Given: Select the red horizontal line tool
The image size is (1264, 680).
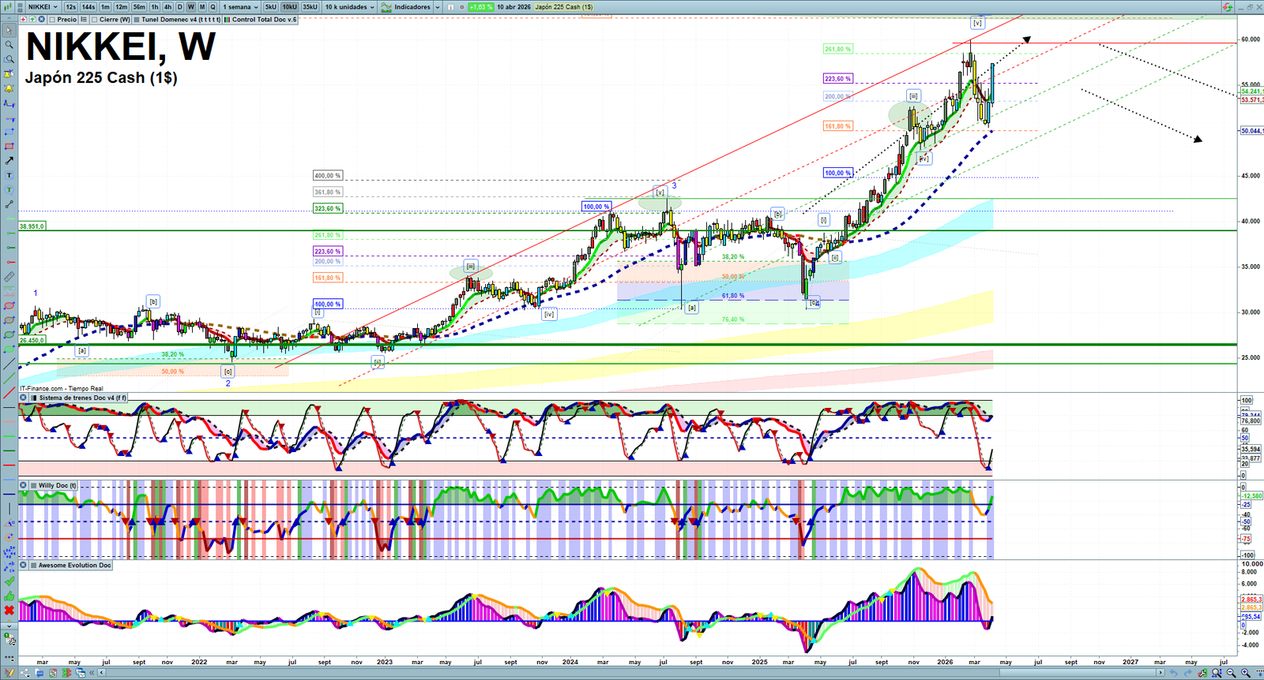Looking at the screenshot, I should tap(9, 465).
